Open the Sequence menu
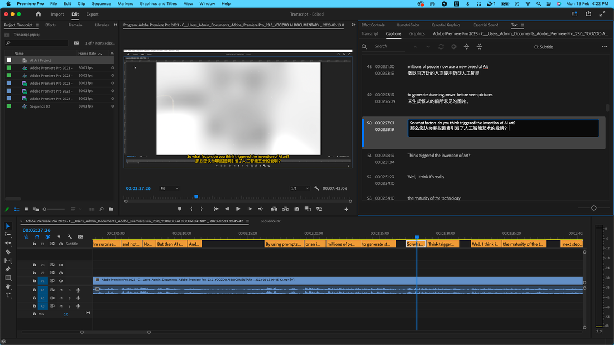 point(101,3)
